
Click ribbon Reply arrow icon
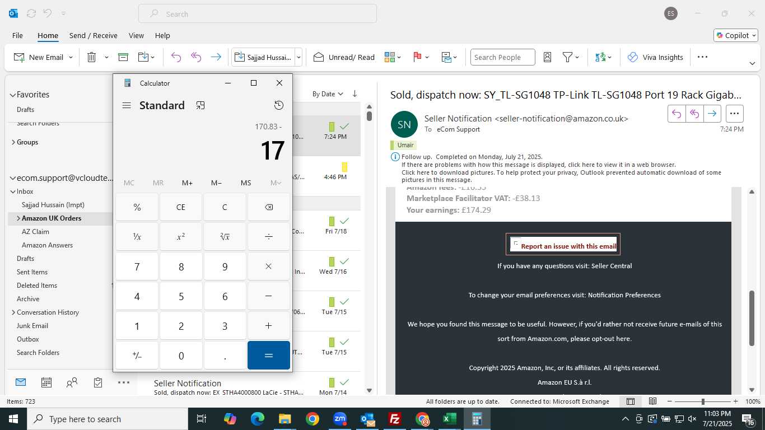point(176,57)
